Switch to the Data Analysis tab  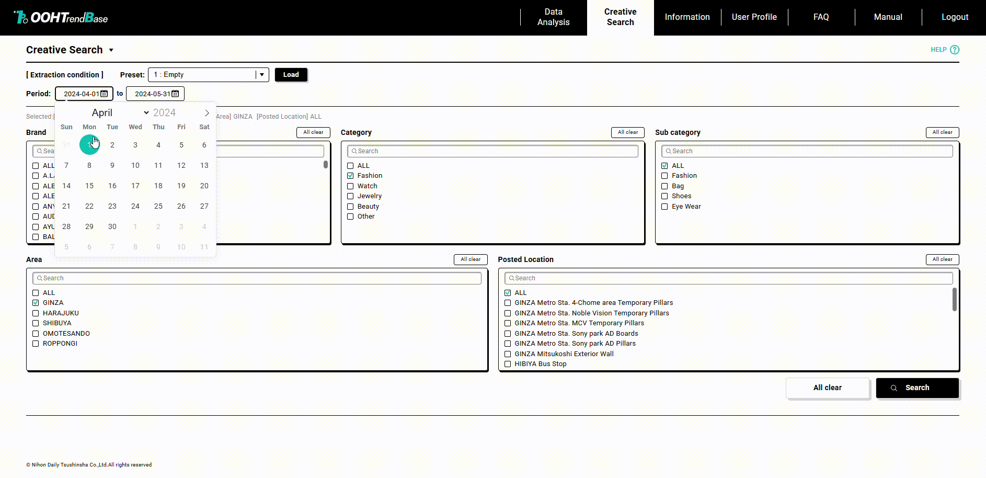[553, 17]
